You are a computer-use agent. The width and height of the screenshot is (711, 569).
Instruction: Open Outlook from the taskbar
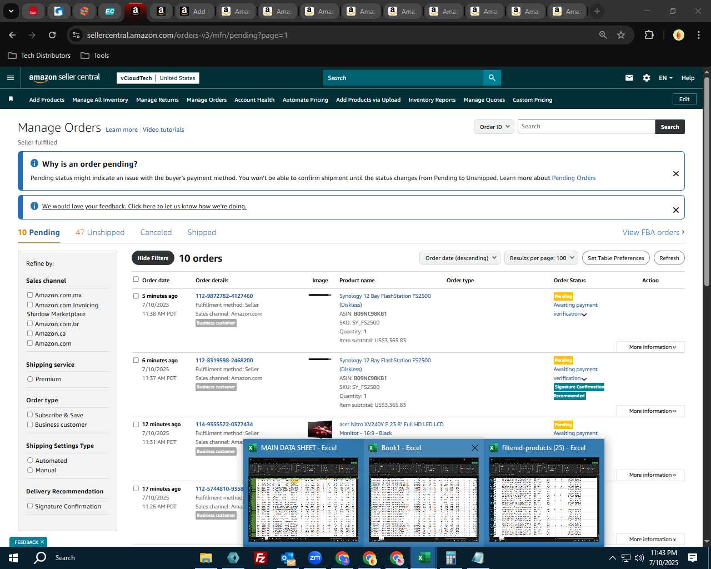coord(288,558)
